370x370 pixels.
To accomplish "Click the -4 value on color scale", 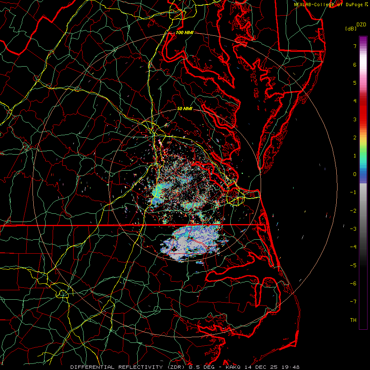I will pyautogui.click(x=353, y=247).
